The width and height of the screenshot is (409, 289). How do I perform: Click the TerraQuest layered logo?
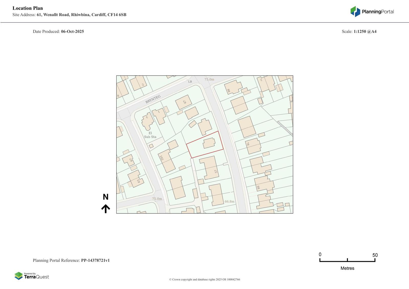click(x=19, y=276)
